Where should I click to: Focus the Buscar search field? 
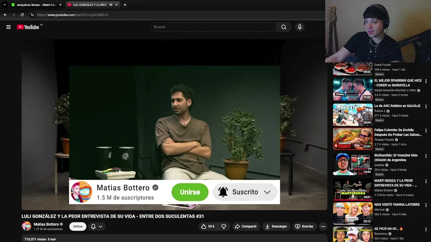(213, 27)
